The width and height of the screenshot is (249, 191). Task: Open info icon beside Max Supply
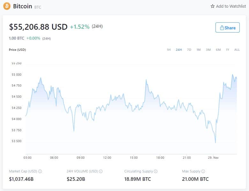(x=203, y=171)
